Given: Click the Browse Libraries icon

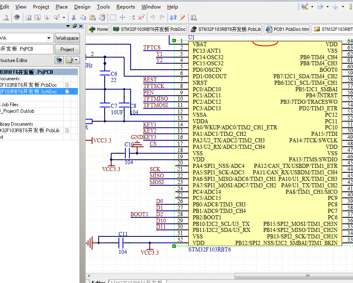Looking at the screenshot, I should [x=194, y=17].
